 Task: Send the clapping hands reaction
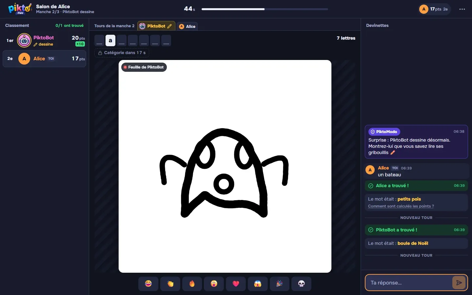[170, 284]
